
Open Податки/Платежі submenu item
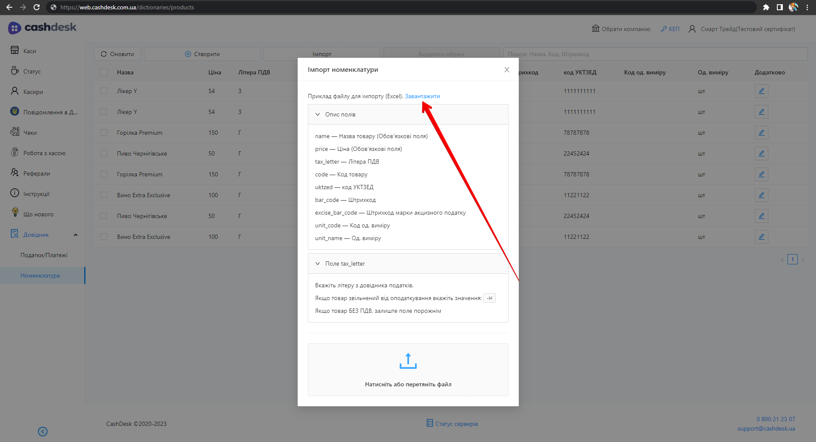44,255
